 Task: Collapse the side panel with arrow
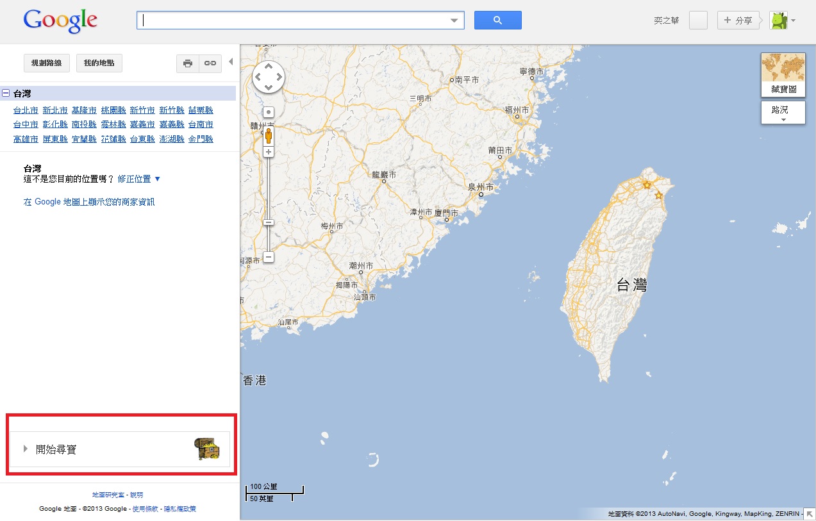tap(231, 62)
